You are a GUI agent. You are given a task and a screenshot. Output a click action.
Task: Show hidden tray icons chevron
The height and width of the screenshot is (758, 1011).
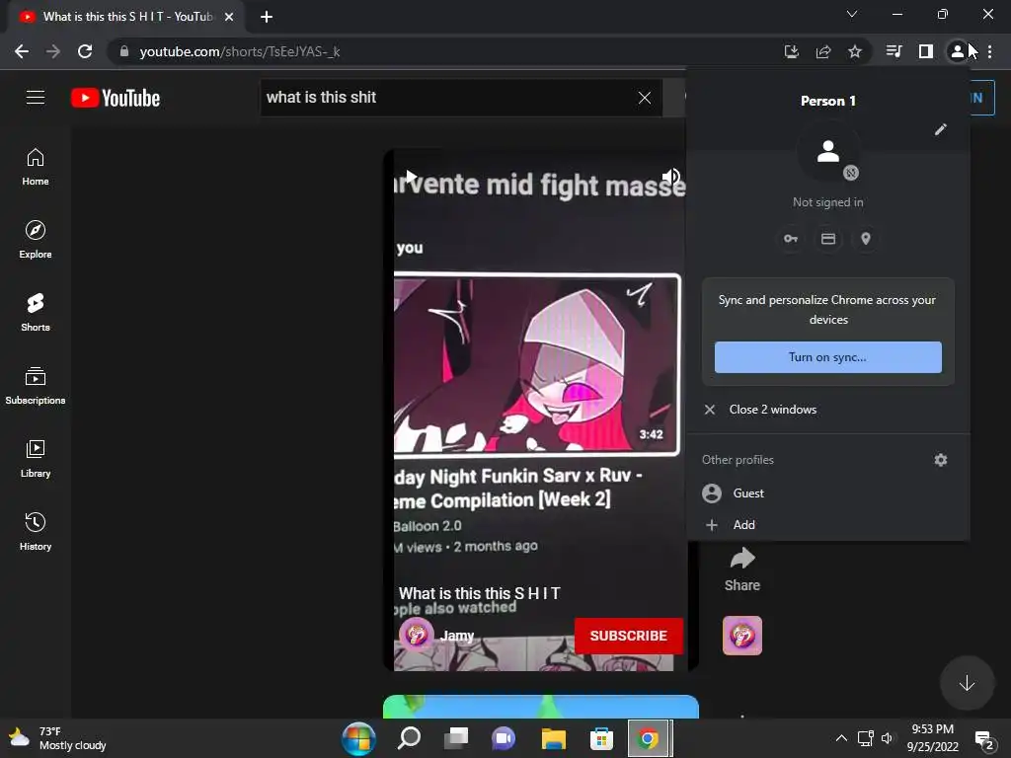click(x=841, y=738)
